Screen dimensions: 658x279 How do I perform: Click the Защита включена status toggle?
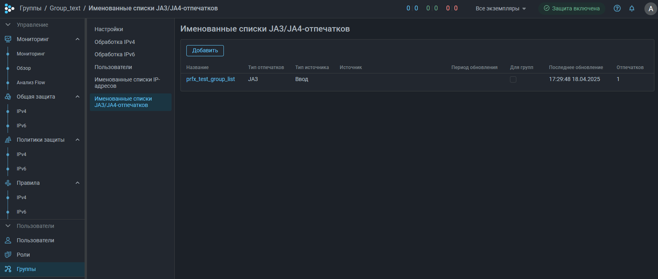click(x=571, y=8)
